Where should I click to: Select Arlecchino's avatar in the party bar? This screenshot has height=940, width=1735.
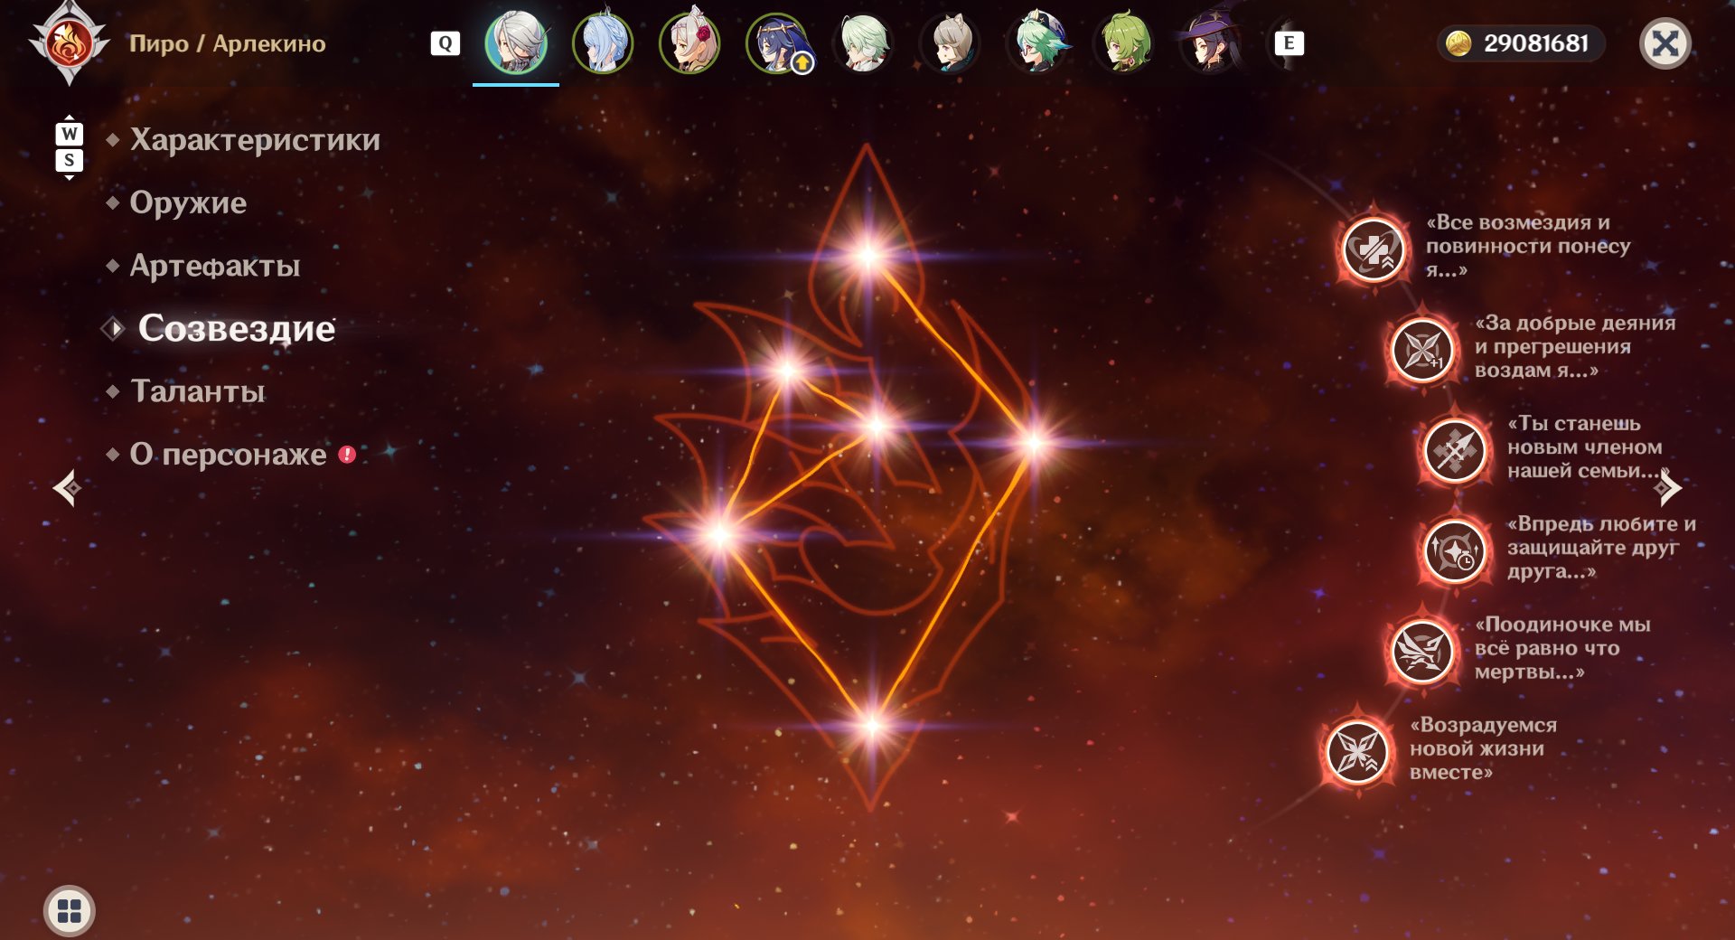(516, 42)
